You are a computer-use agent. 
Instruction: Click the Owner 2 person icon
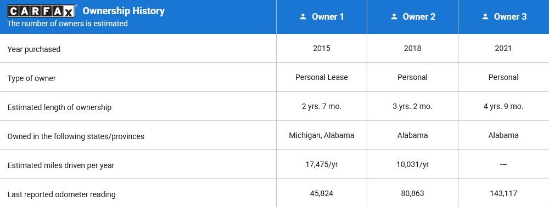[394, 16]
